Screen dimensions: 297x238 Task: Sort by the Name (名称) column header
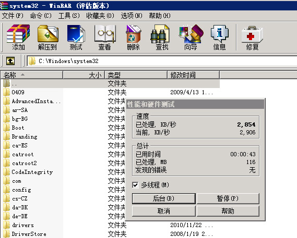coord(32,75)
